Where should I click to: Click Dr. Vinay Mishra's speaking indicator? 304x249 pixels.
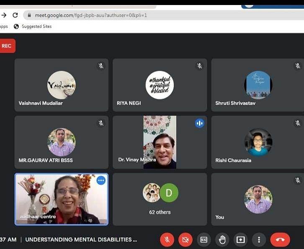(x=199, y=123)
